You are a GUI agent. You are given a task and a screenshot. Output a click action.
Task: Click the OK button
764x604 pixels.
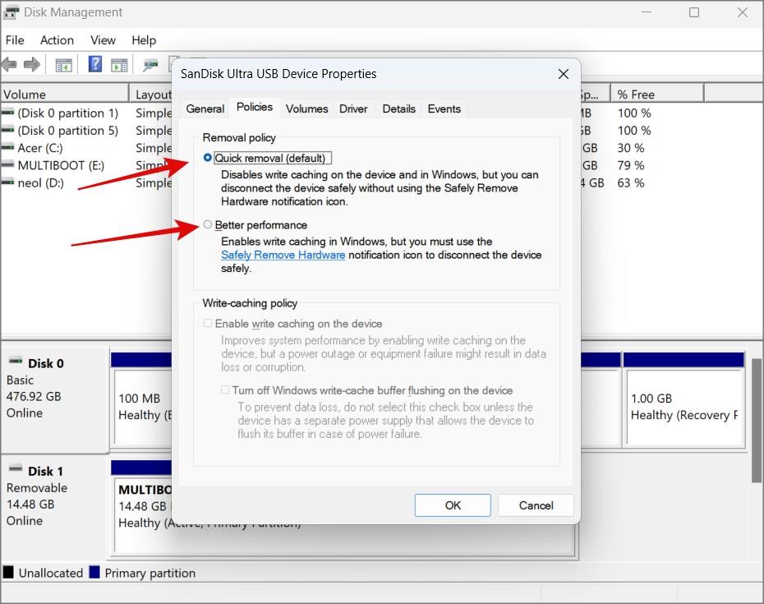[x=453, y=505]
